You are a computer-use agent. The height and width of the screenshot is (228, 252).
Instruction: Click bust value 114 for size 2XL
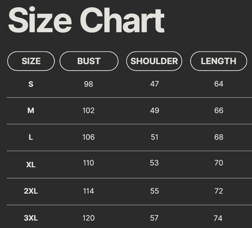[89, 191]
